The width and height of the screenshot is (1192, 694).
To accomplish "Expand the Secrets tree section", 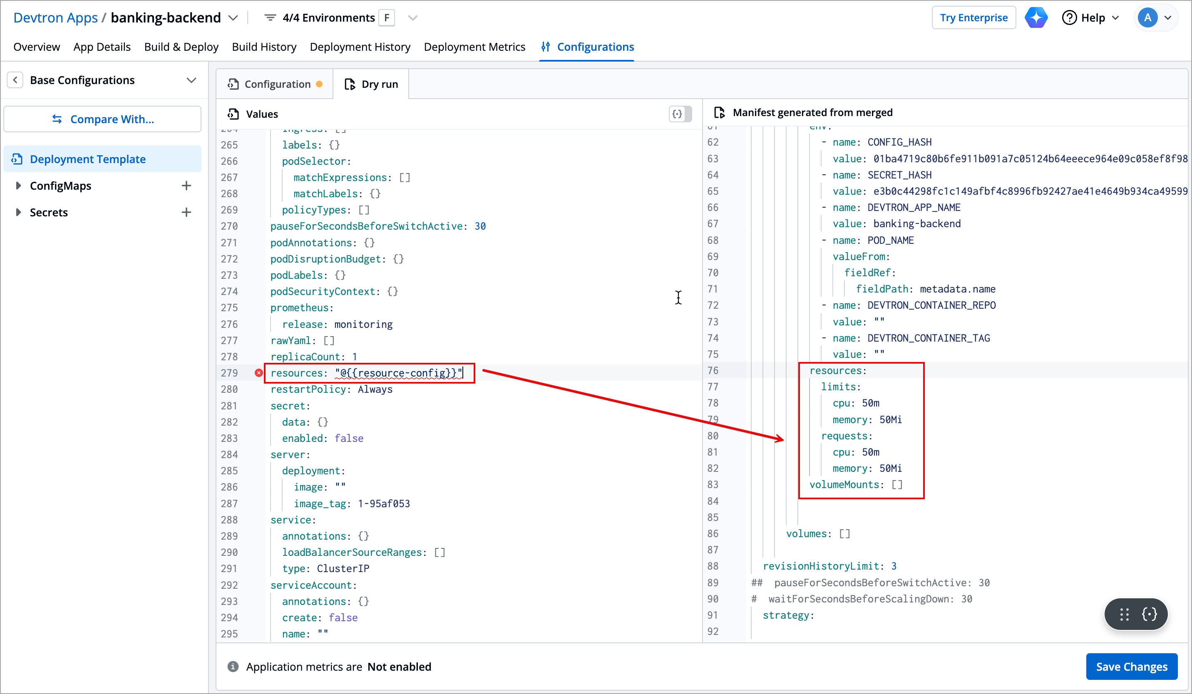I will pos(18,212).
